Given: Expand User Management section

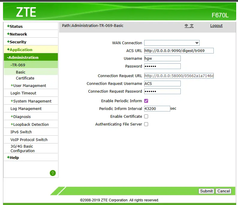Looking at the screenshot, I should pos(28,86).
